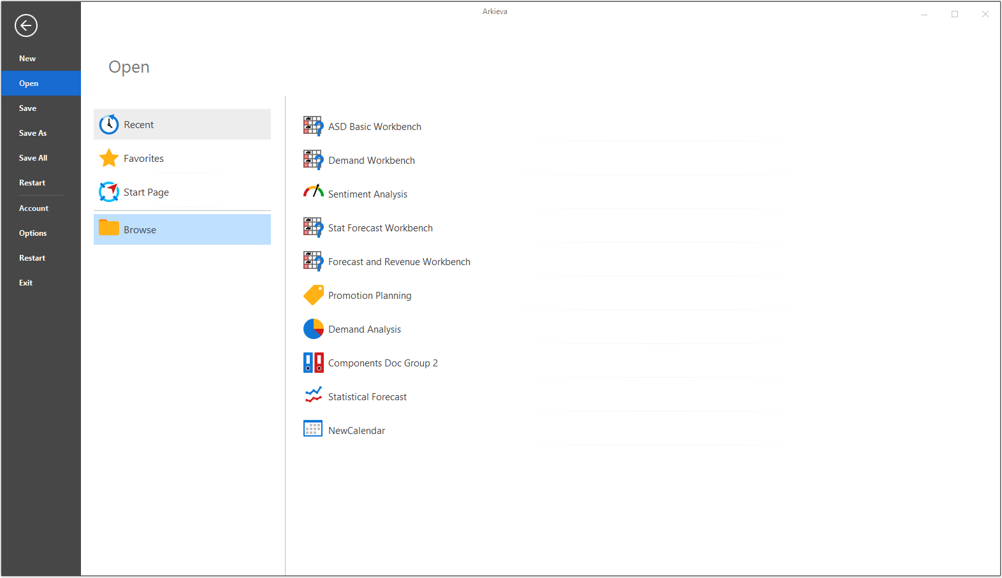Click the Stat Forecast Workbench grid icon

313,228
